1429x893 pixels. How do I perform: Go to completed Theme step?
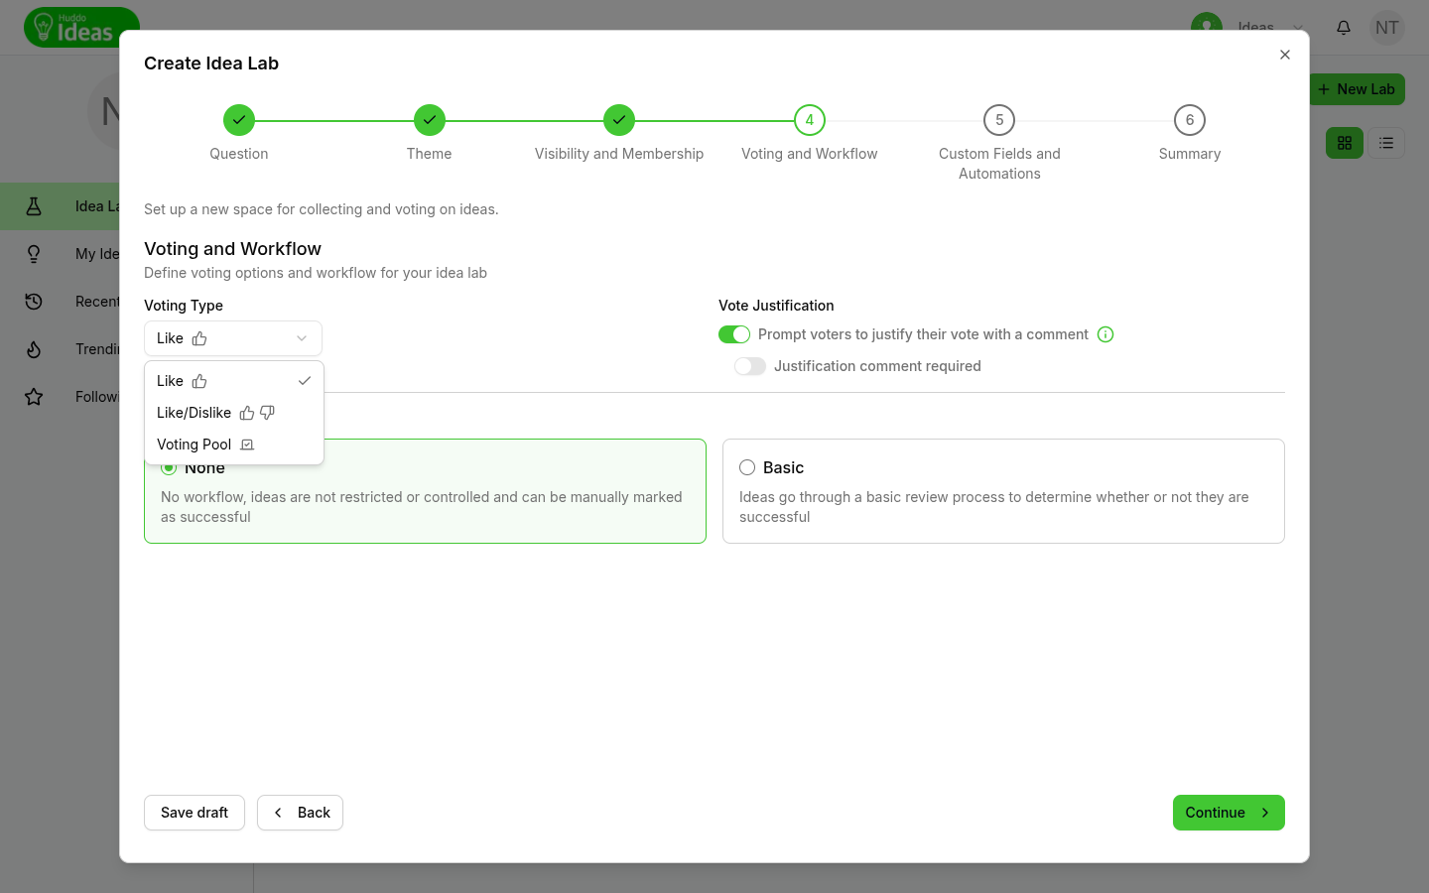[430, 120]
